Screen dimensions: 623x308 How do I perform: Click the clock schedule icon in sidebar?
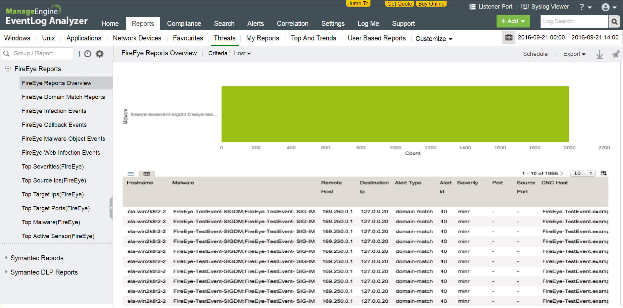[88, 54]
